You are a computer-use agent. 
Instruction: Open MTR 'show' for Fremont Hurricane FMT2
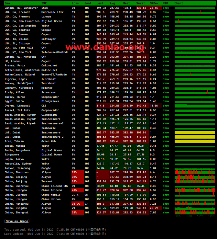(166, 12)
